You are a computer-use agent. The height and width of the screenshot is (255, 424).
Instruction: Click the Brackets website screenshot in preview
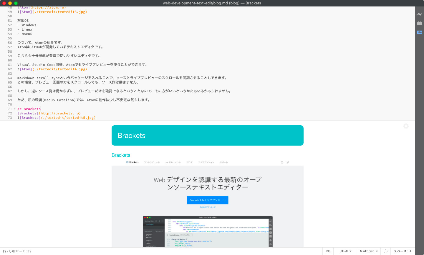(207, 204)
